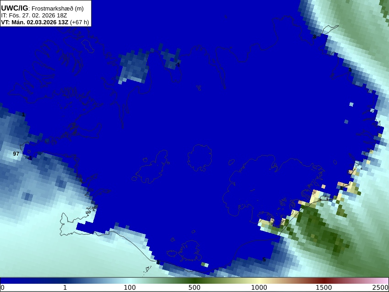Click the 'UWC/IG: Frostmarkshæð (m)' title text
The width and height of the screenshot is (389, 292).
coord(43,8)
